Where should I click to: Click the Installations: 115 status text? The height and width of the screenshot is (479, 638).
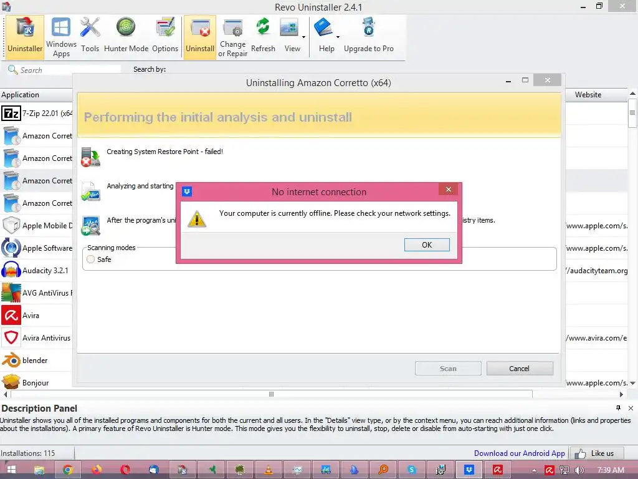coord(27,453)
